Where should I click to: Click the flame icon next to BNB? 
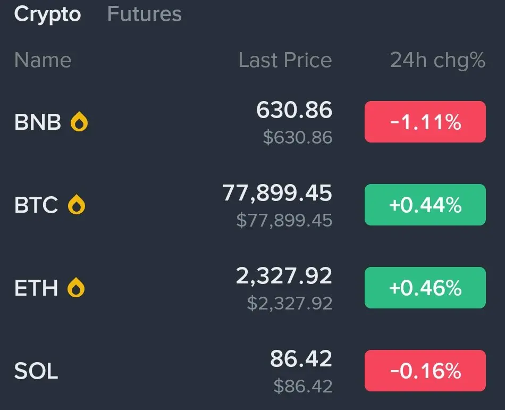click(79, 122)
